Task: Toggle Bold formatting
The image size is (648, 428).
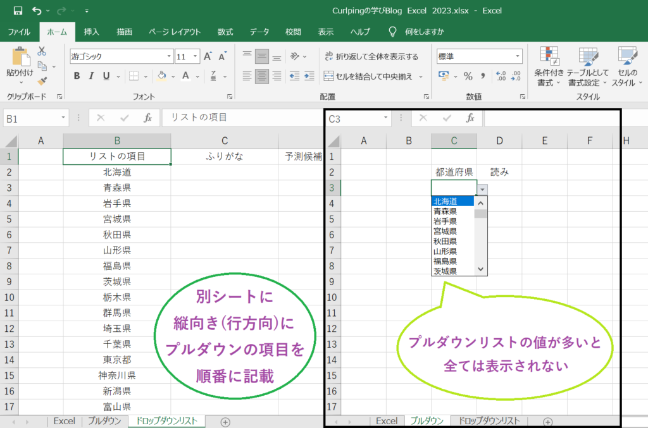Action: click(77, 76)
